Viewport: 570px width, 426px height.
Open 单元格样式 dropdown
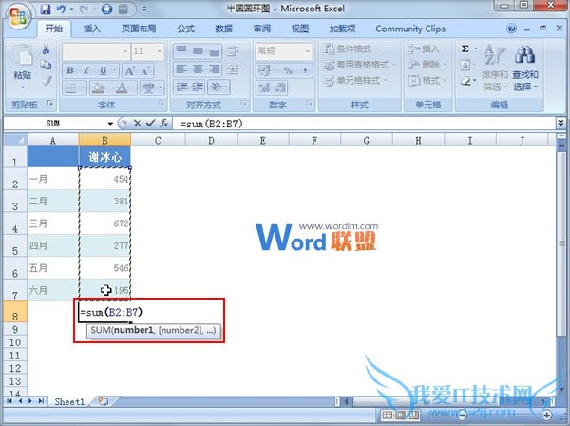pyautogui.click(x=354, y=81)
